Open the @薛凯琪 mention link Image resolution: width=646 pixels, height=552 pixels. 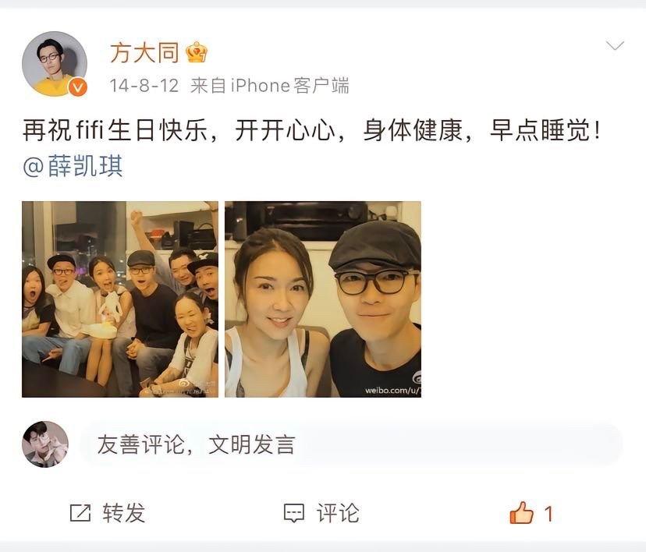73,166
